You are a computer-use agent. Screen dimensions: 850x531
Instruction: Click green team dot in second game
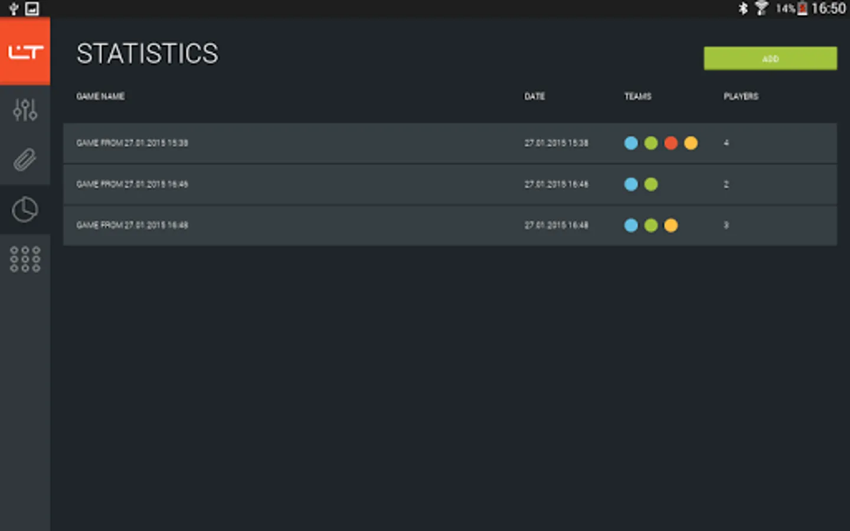tap(651, 184)
